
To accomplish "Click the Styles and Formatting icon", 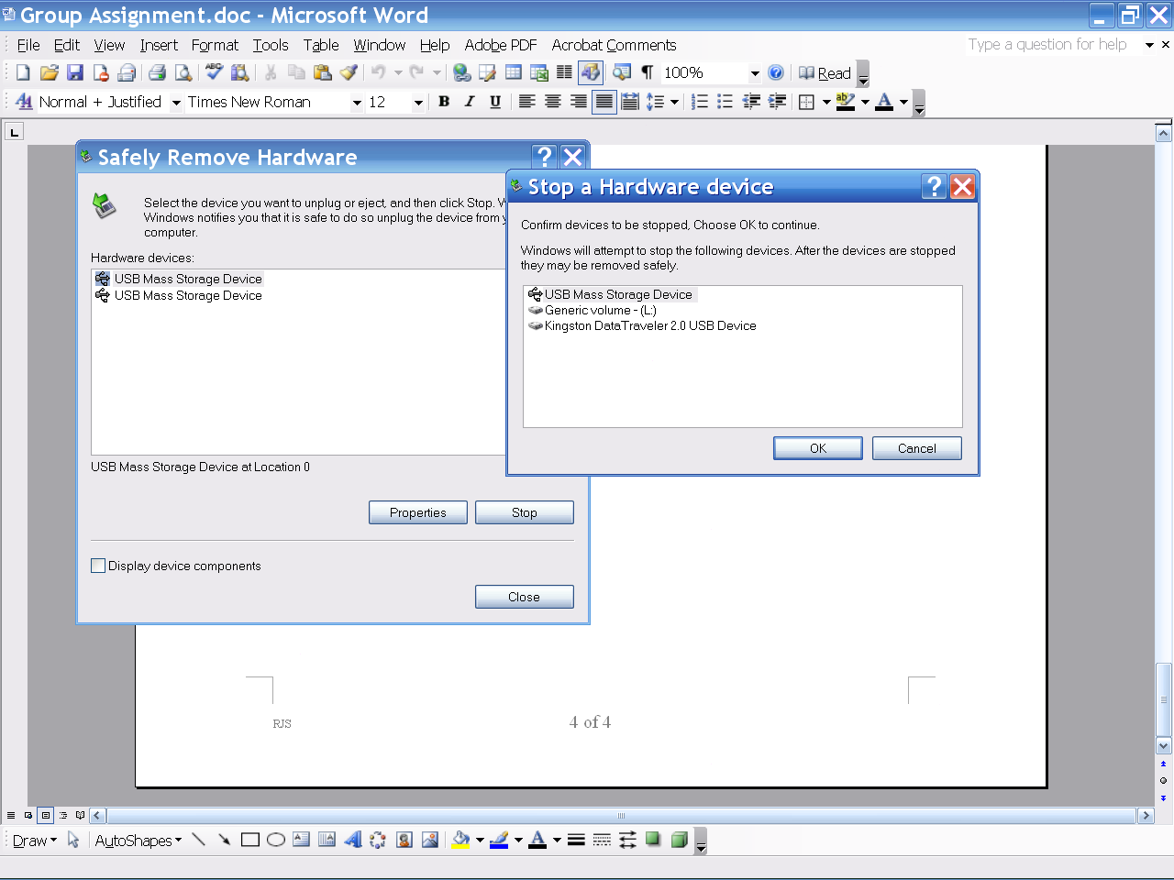I will click(x=24, y=102).
